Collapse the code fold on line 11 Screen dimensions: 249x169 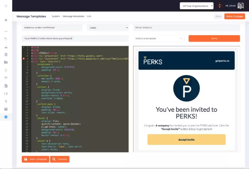(x=29, y=76)
